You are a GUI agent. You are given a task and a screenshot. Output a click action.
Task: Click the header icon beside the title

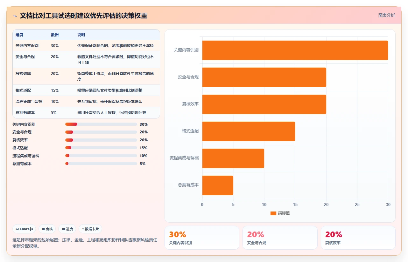coord(15,16)
